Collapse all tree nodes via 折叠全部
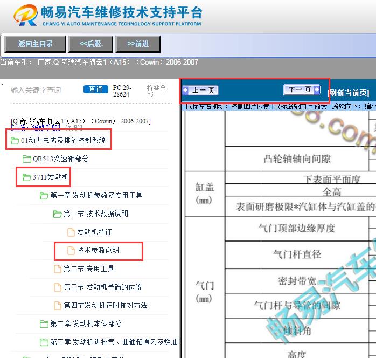Viewport: 376px width, 358px height. [x=156, y=91]
